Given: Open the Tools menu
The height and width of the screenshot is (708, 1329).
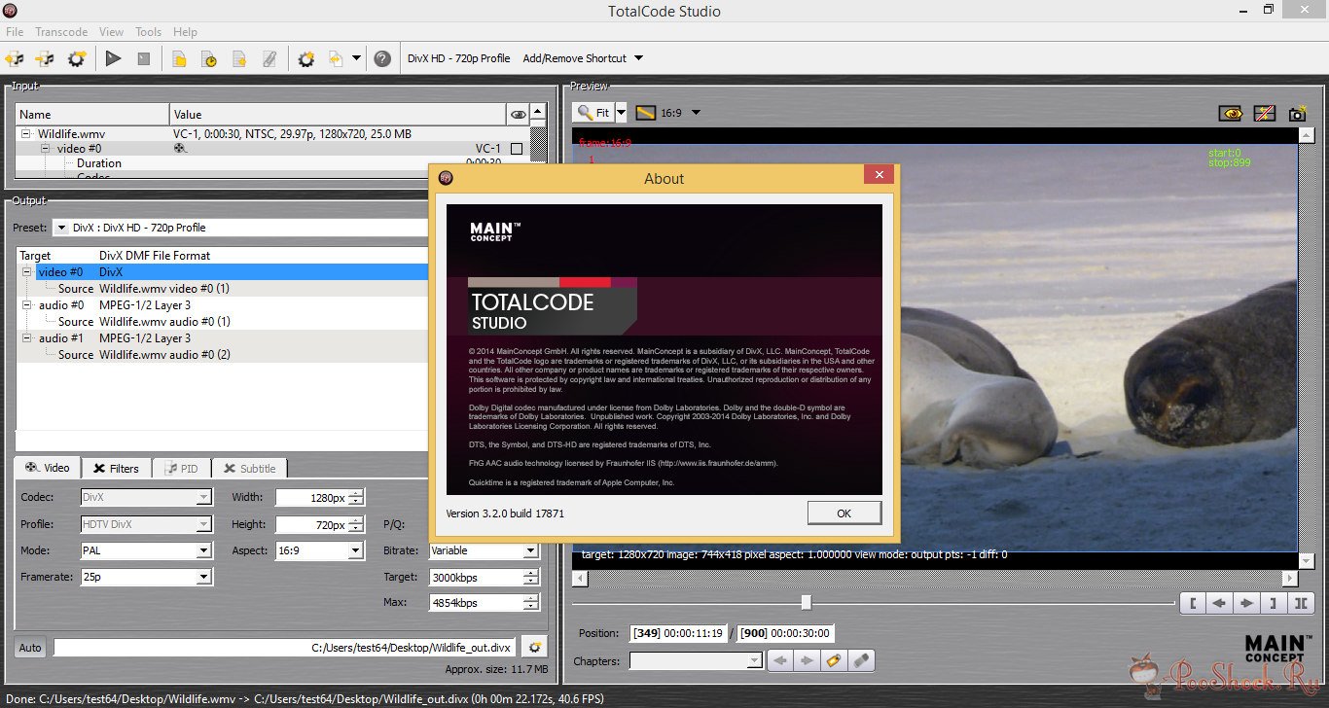Looking at the screenshot, I should coord(149,32).
